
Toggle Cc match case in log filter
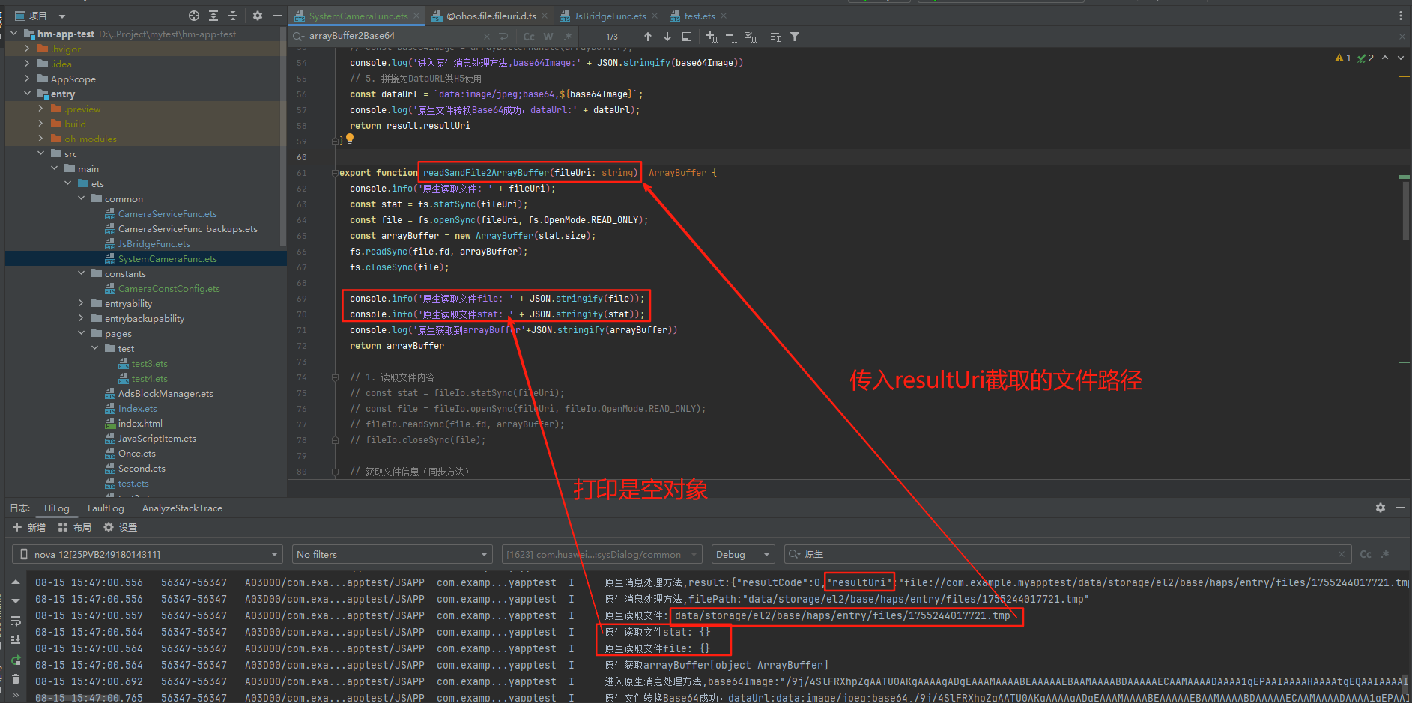pos(1366,554)
